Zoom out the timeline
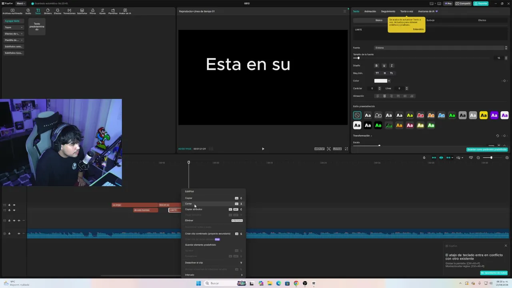Image resolution: width=512 pixels, height=288 pixels. click(x=478, y=158)
